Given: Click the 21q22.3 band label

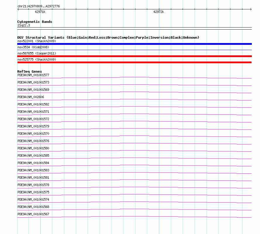Looking at the screenshot, I should (x=24, y=25).
